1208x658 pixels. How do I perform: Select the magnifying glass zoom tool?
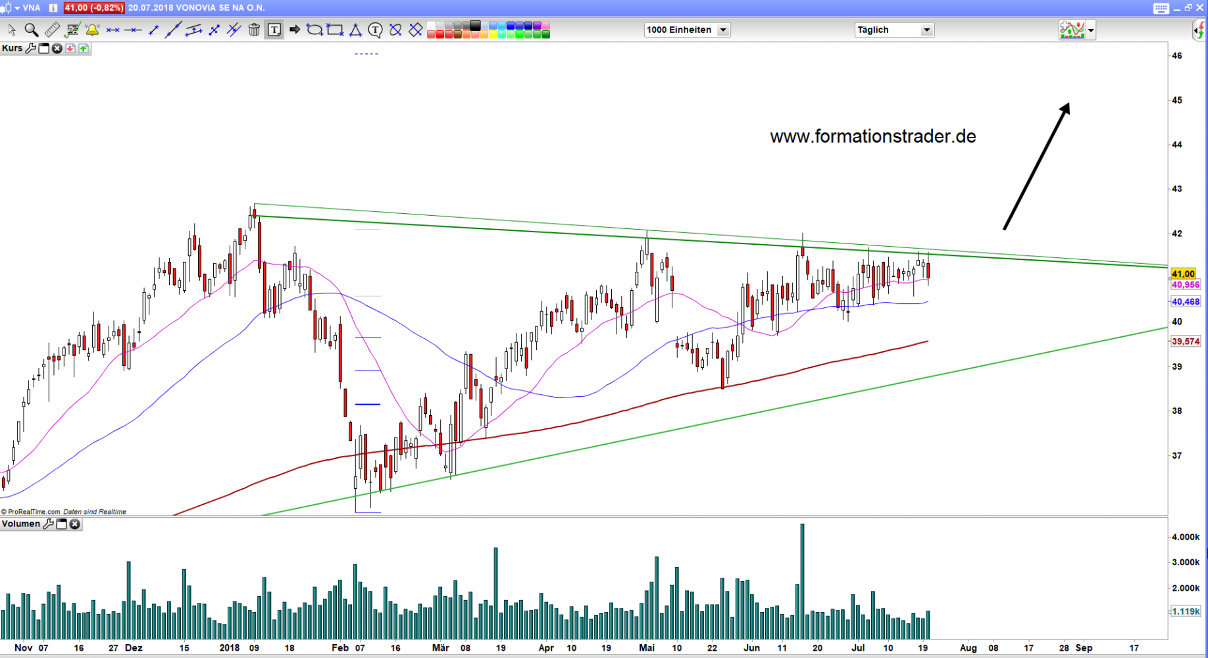(31, 30)
